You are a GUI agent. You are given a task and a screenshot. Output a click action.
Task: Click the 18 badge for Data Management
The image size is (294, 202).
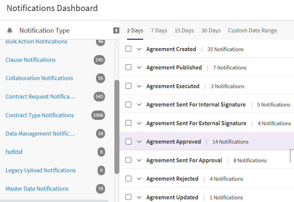tap(100, 134)
